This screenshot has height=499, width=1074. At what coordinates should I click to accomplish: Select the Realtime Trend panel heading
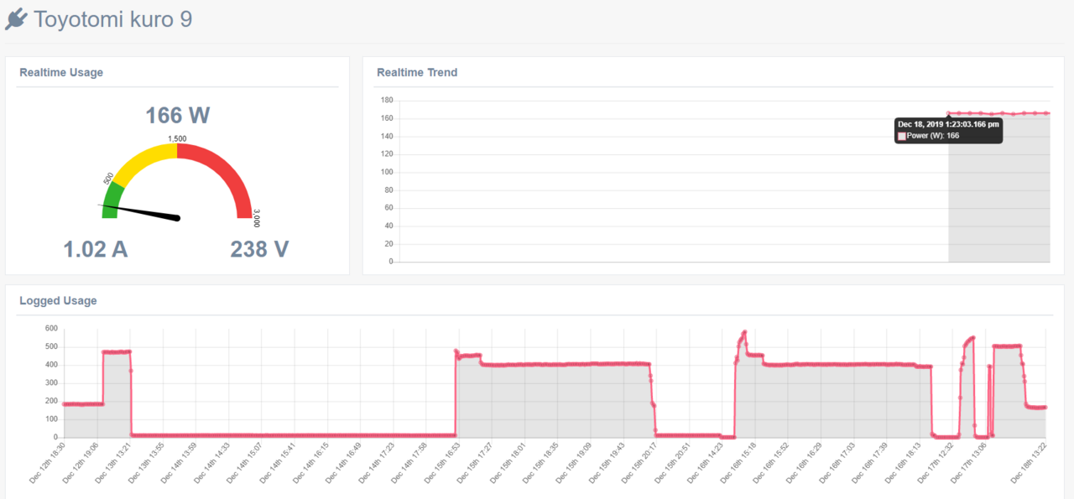point(417,72)
